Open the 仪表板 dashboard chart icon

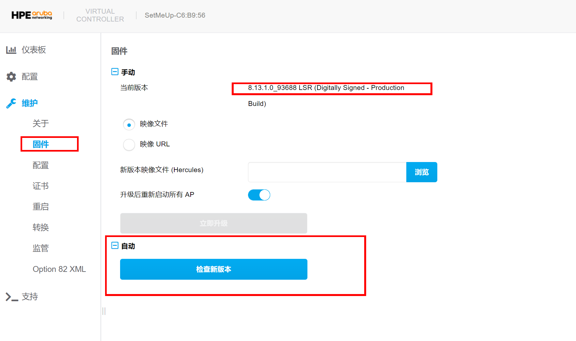(11, 50)
